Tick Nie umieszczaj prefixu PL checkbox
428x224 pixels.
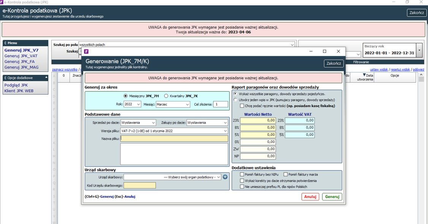[242, 187]
